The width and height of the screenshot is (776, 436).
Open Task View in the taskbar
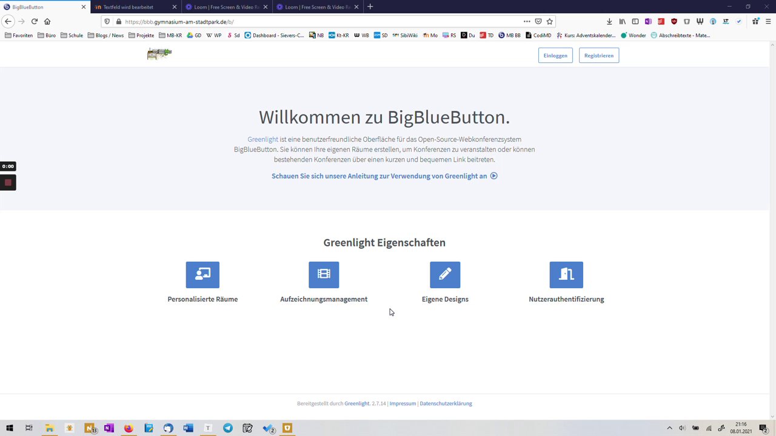pos(28,428)
